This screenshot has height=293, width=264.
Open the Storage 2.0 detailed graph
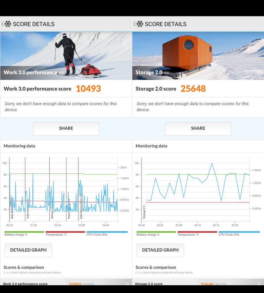[160, 250]
